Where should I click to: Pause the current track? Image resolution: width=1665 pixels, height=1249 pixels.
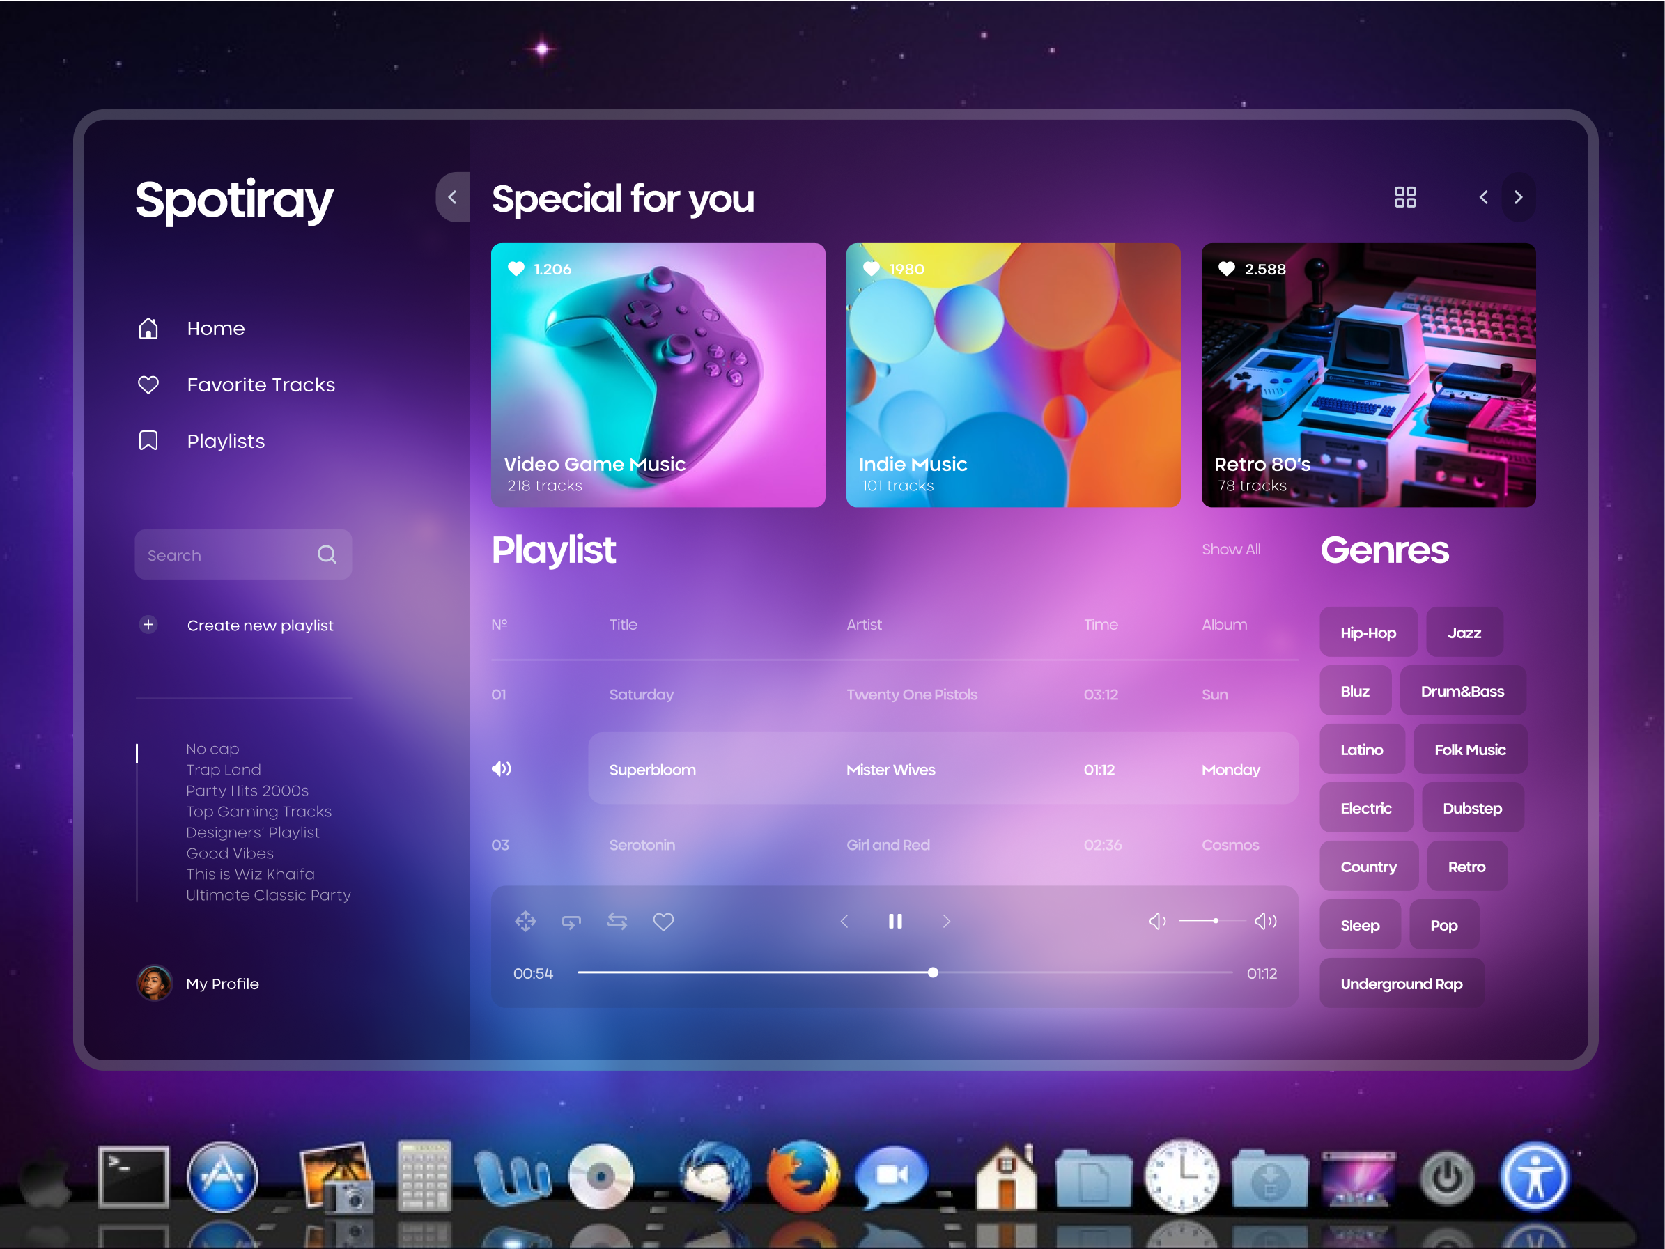(895, 921)
